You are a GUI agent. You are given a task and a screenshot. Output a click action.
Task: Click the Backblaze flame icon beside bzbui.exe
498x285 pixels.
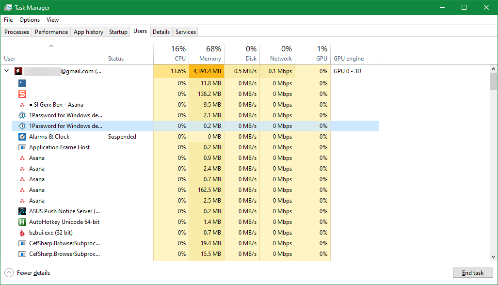click(x=22, y=232)
